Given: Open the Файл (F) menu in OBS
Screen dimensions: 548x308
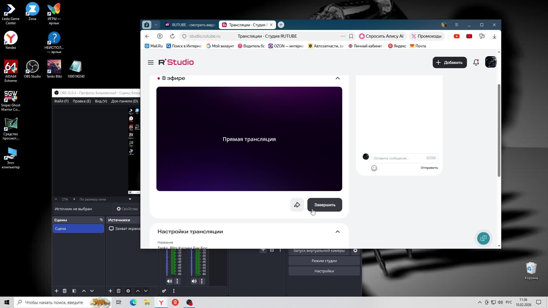Looking at the screenshot, I should click(61, 101).
